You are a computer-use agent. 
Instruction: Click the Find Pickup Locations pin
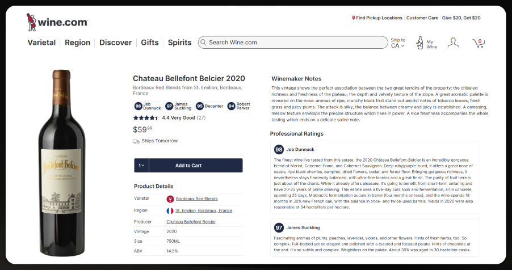click(x=354, y=18)
